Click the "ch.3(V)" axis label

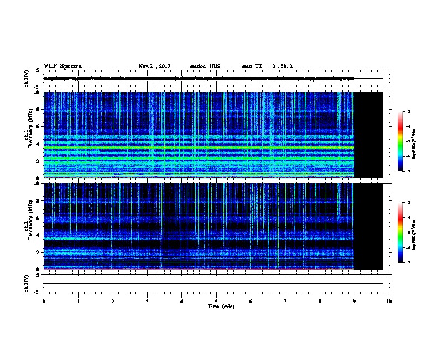point(27,283)
